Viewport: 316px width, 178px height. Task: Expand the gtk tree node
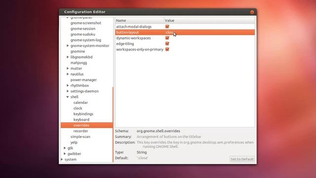point(65,148)
